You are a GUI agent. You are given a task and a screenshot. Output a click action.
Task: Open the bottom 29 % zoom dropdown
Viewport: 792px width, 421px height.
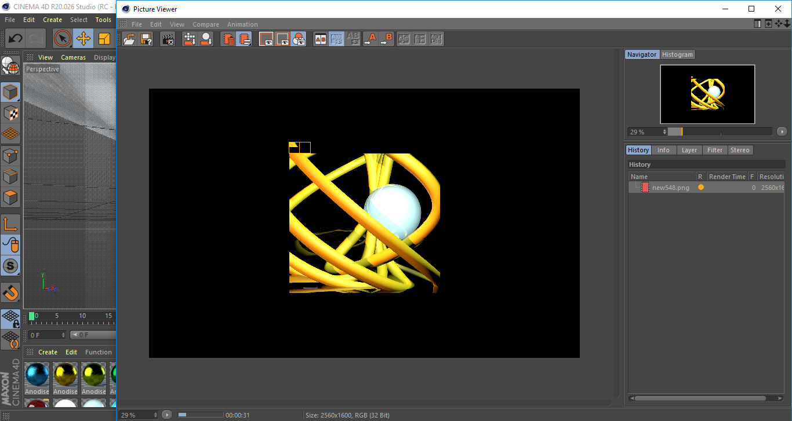coord(139,415)
